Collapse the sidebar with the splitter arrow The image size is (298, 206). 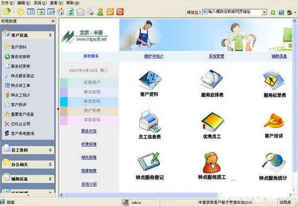point(57,109)
